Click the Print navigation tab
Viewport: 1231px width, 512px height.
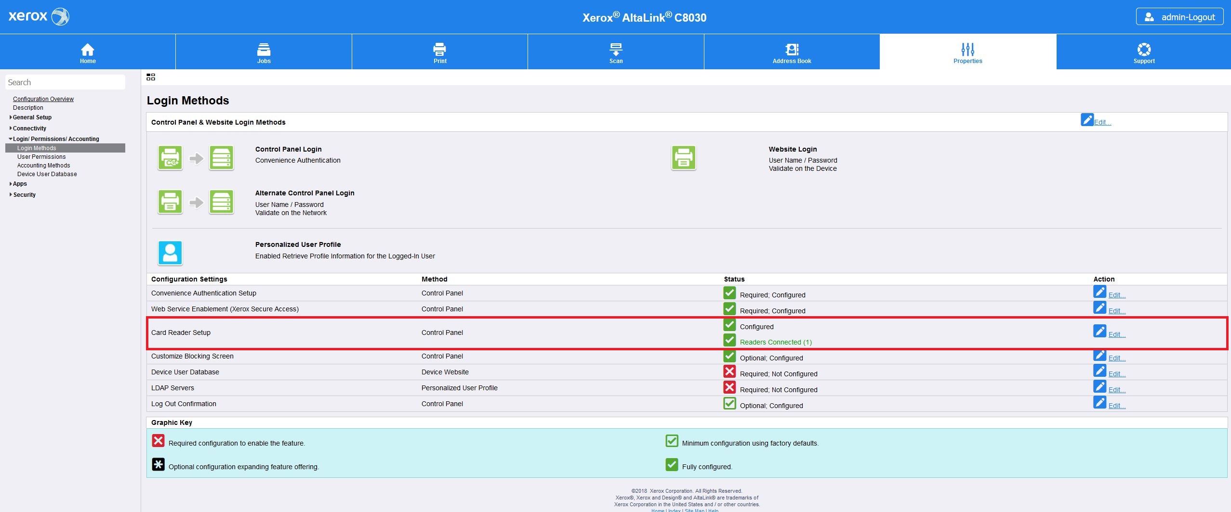coord(439,52)
